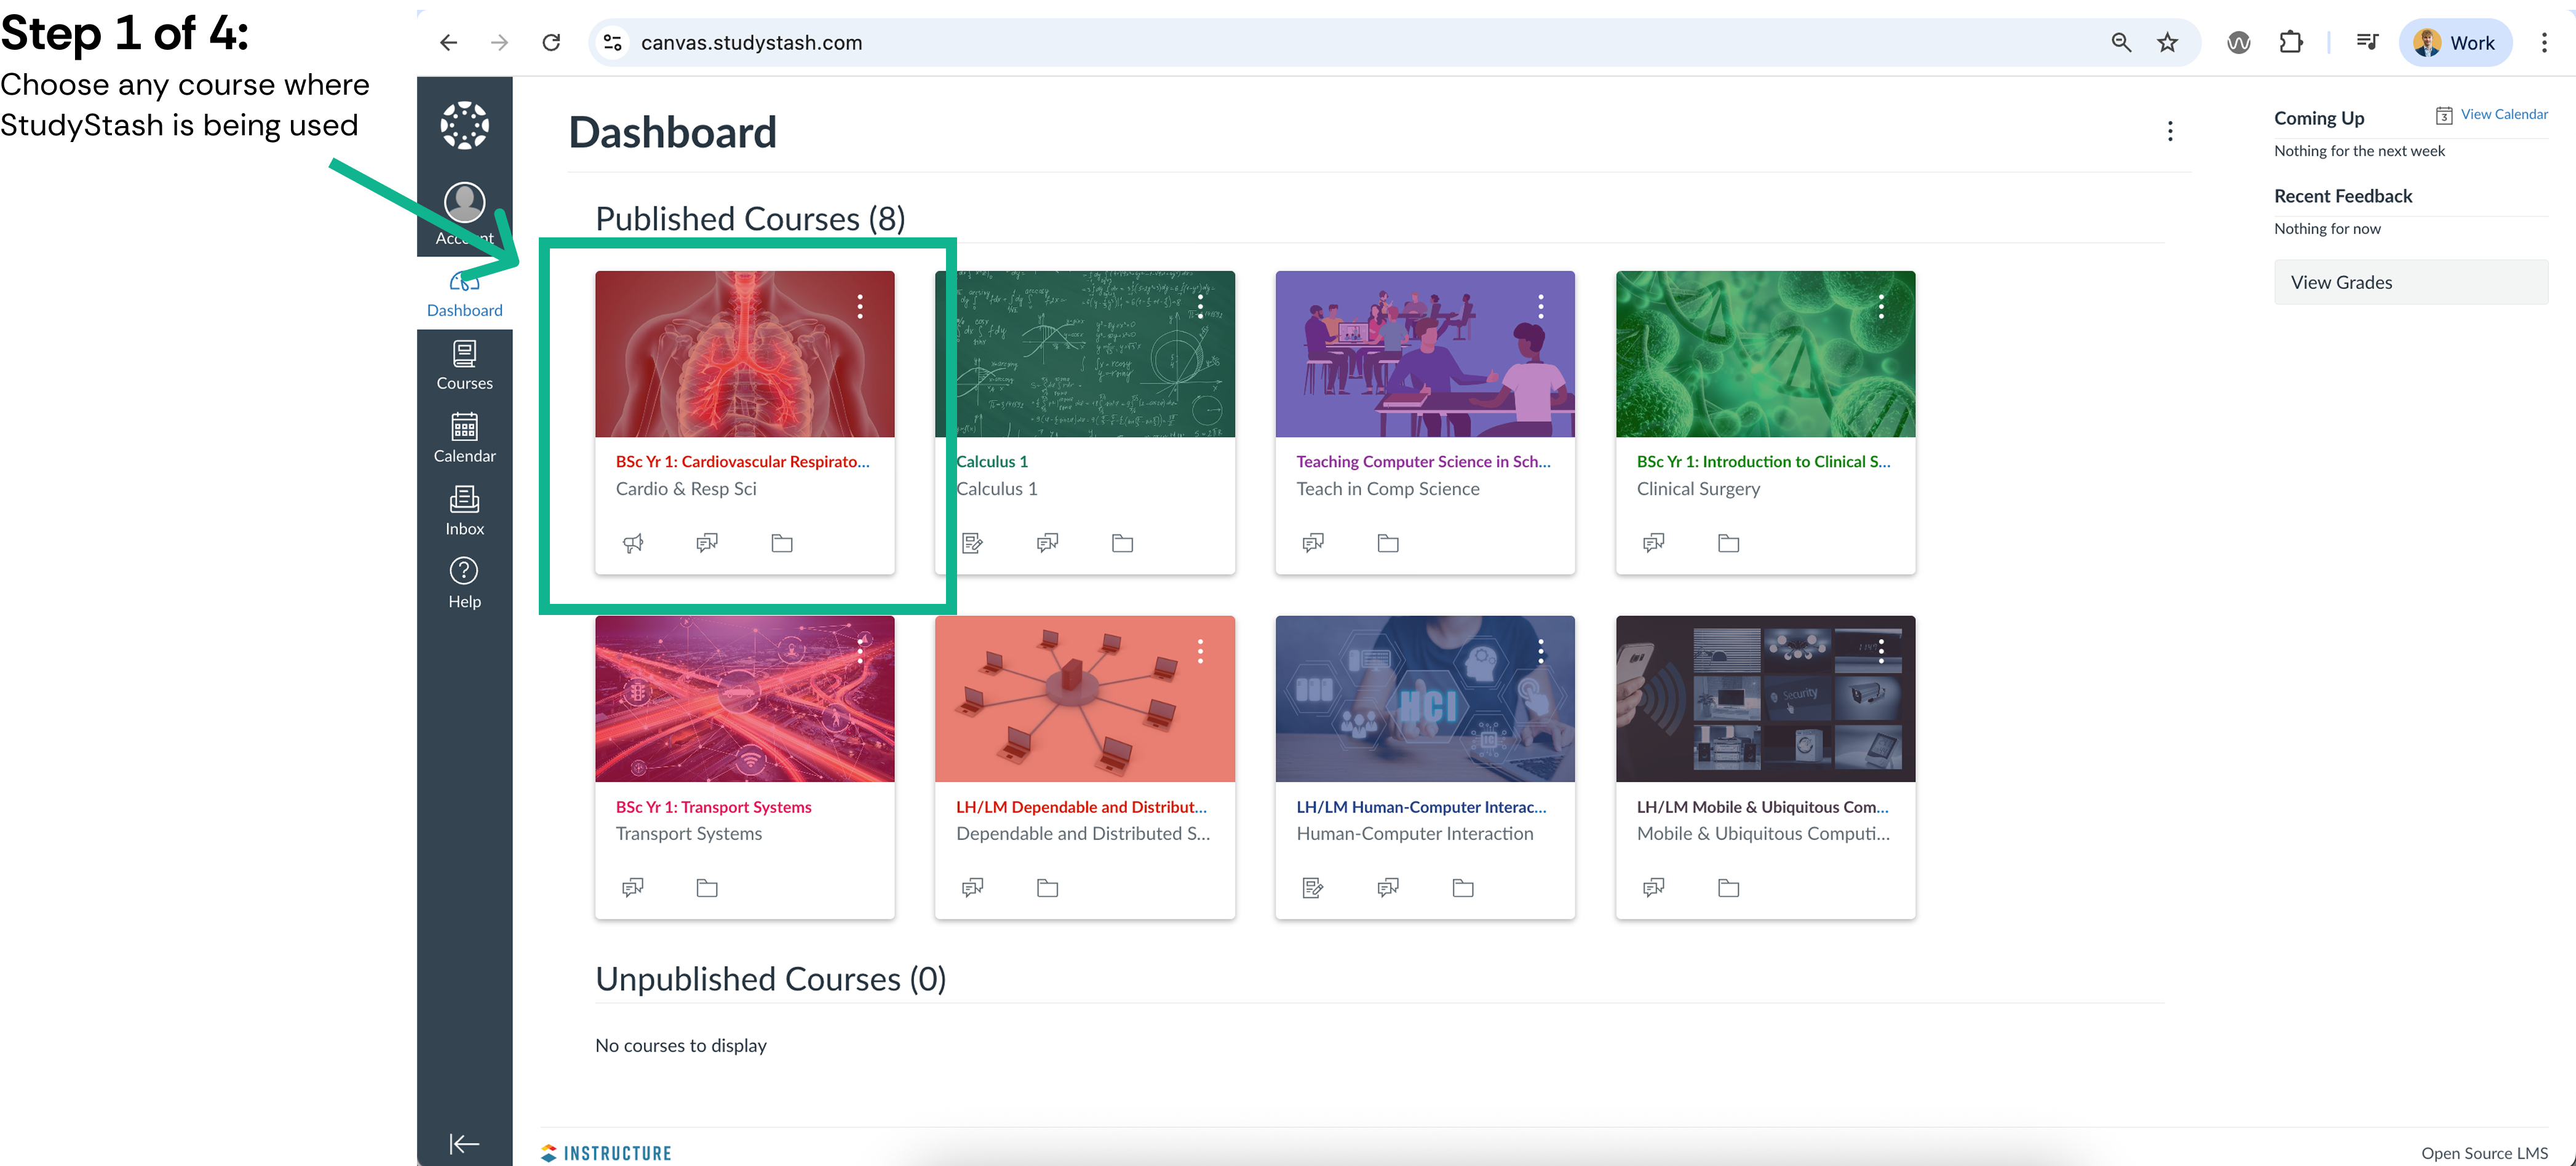2576x1166 pixels.
Task: Reload the page in the browser
Action: click(x=551, y=43)
